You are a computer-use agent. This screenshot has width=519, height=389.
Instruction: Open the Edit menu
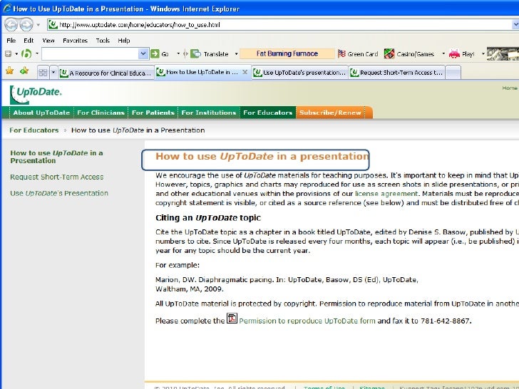point(29,41)
